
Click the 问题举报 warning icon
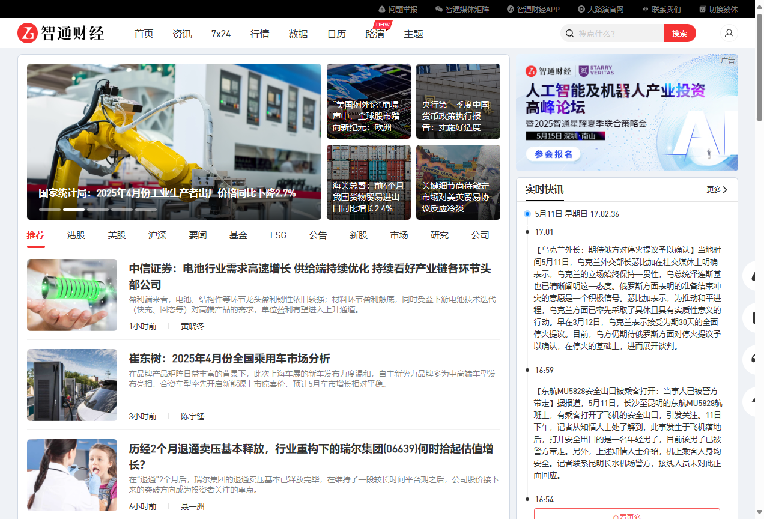(x=382, y=9)
